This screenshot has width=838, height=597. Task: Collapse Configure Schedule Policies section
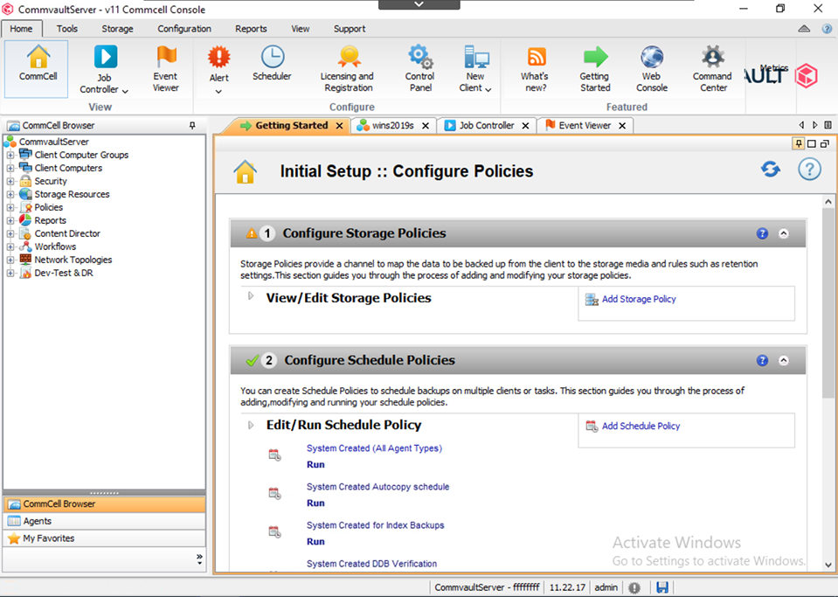784,361
